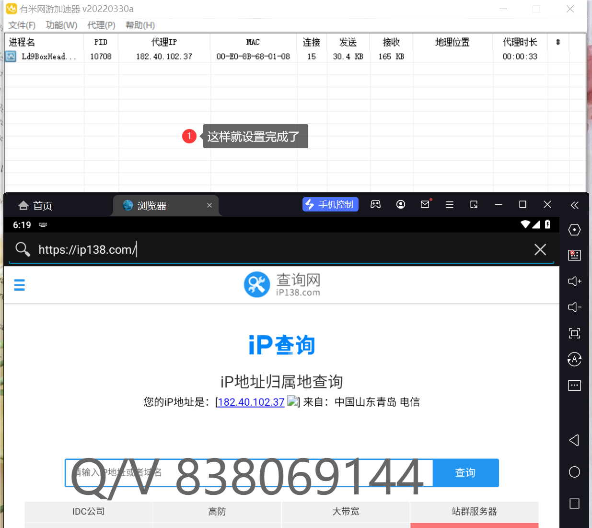Click the 手机控制 button
The image size is (592, 528).
point(330,205)
